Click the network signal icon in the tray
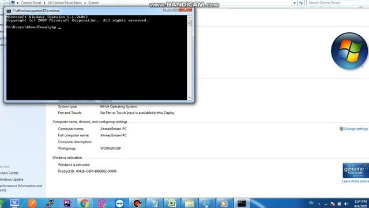369x208 pixels. coord(326,204)
